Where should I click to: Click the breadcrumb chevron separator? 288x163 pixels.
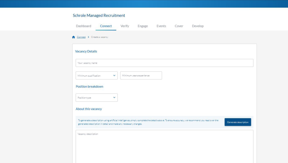click(88, 37)
